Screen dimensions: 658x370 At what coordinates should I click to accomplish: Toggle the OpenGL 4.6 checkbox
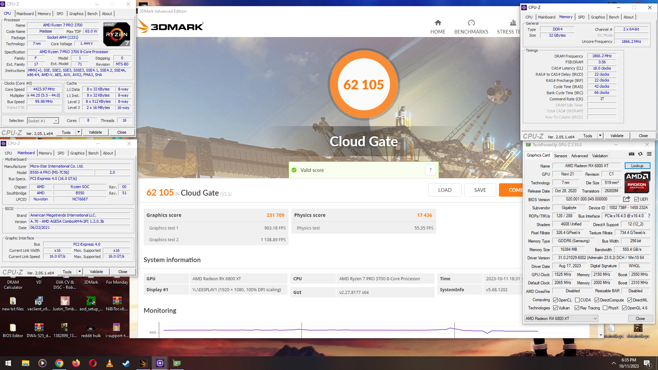624,308
